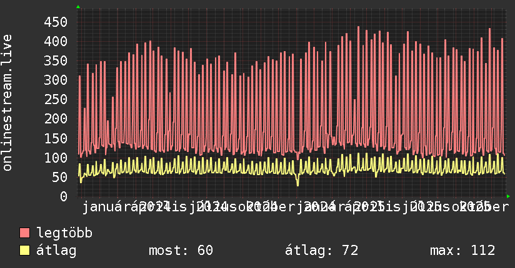The width and height of the screenshot is (515, 268).
Task: Click the 350 y-axis label
Action: click(56, 61)
